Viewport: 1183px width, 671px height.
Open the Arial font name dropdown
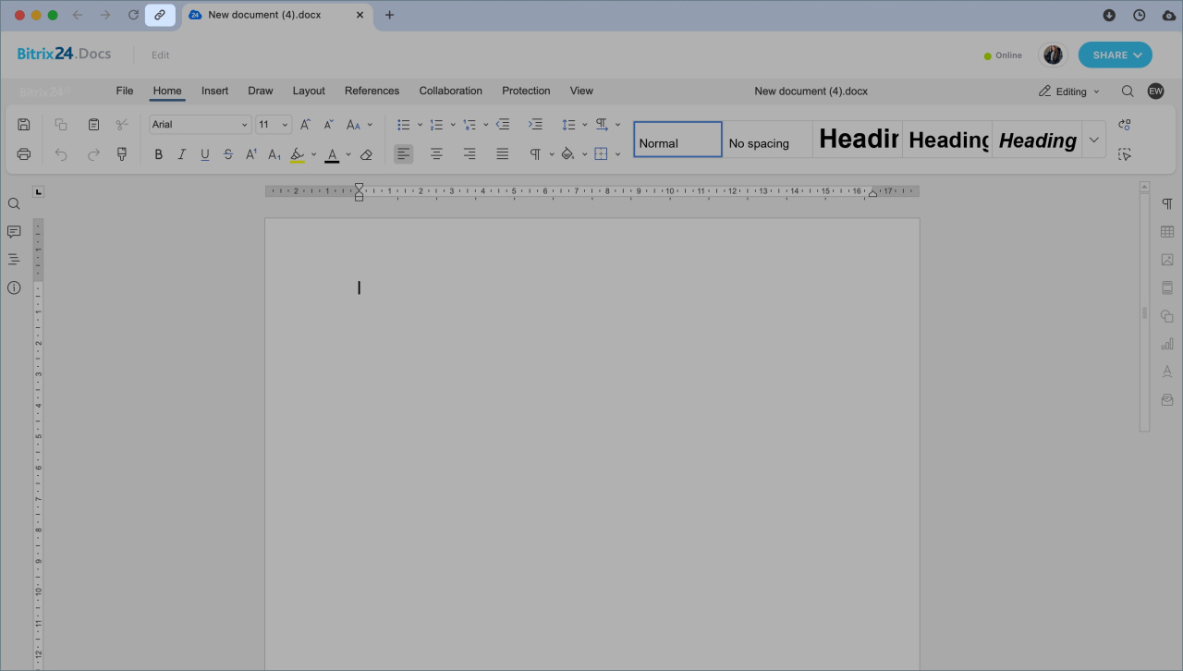pos(201,125)
